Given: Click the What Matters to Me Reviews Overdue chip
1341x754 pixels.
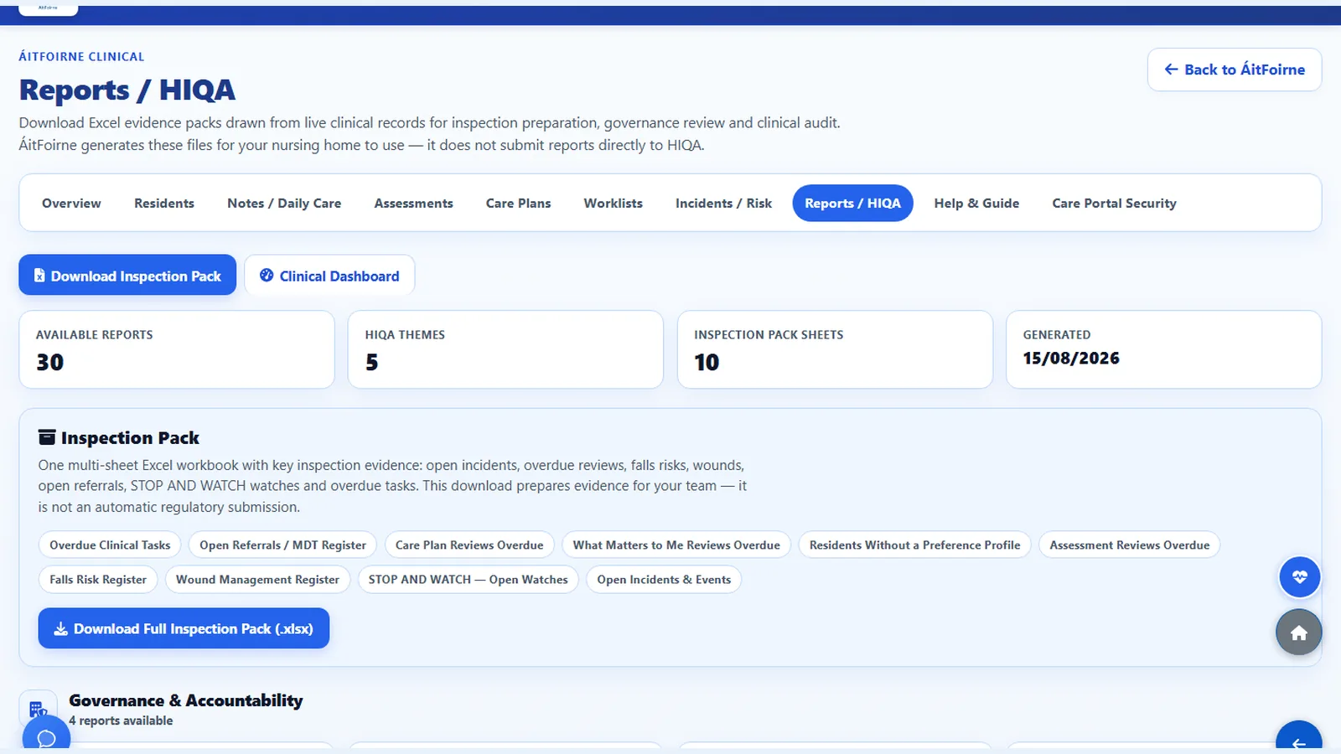Looking at the screenshot, I should click(676, 545).
